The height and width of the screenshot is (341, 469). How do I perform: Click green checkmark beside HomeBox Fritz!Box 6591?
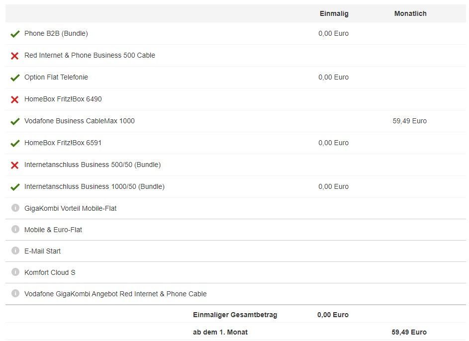coord(15,143)
